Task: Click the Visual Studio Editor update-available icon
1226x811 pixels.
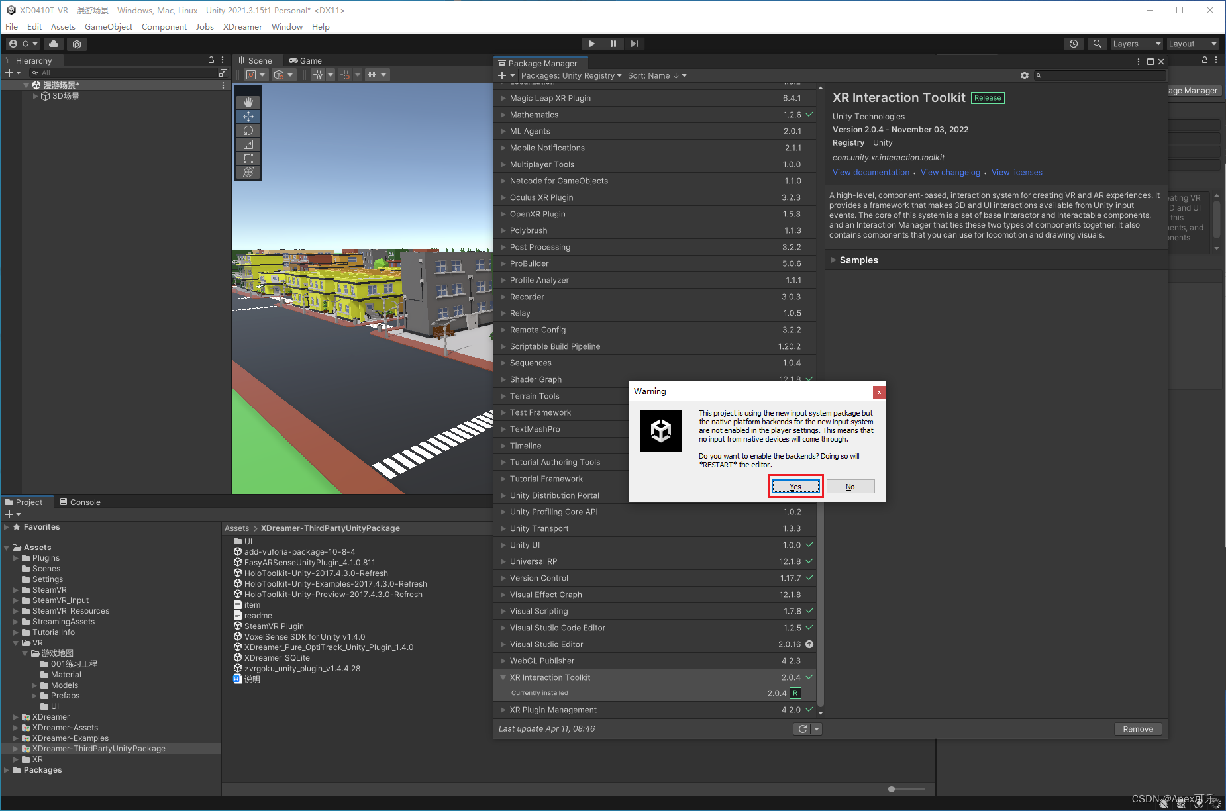Action: tap(809, 644)
